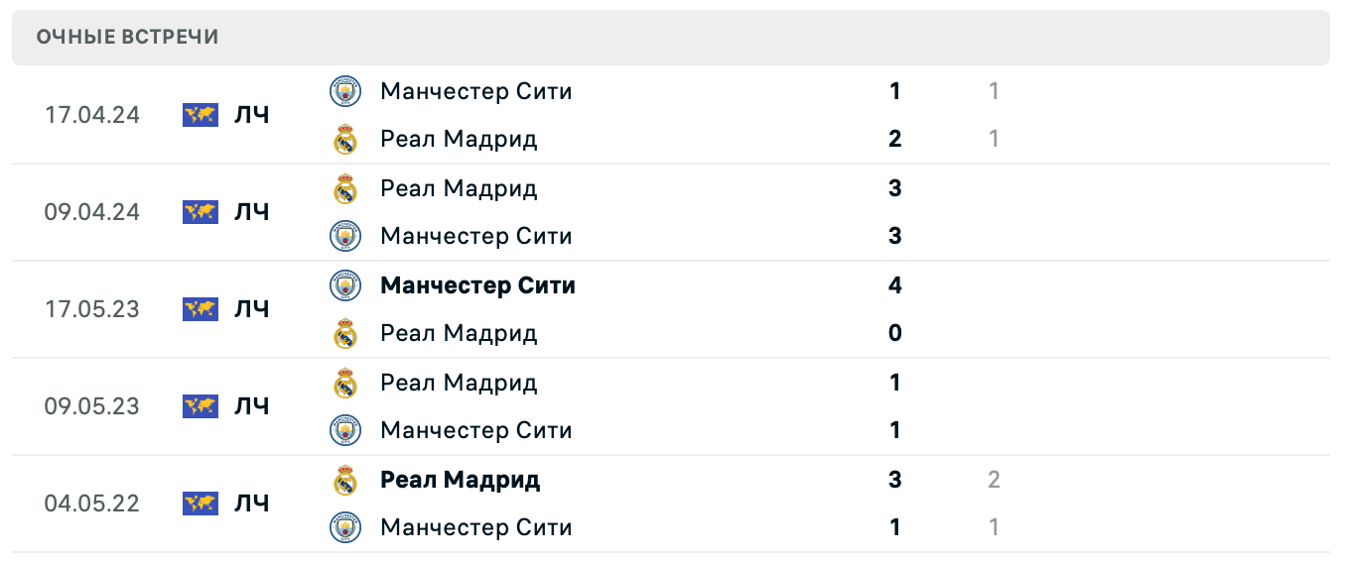
Task: Click the 17.04.24 match date
Action: tap(92, 115)
